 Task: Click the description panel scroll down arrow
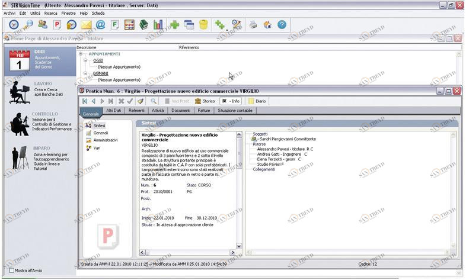239,246
